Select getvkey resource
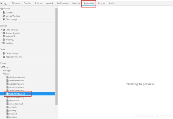This screenshot has height=119, width=173. click(13, 111)
